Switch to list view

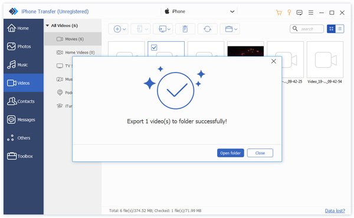click(x=340, y=29)
